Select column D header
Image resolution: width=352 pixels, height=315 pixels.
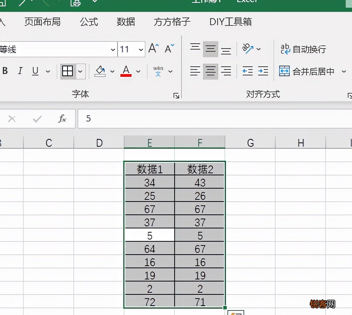point(99,142)
